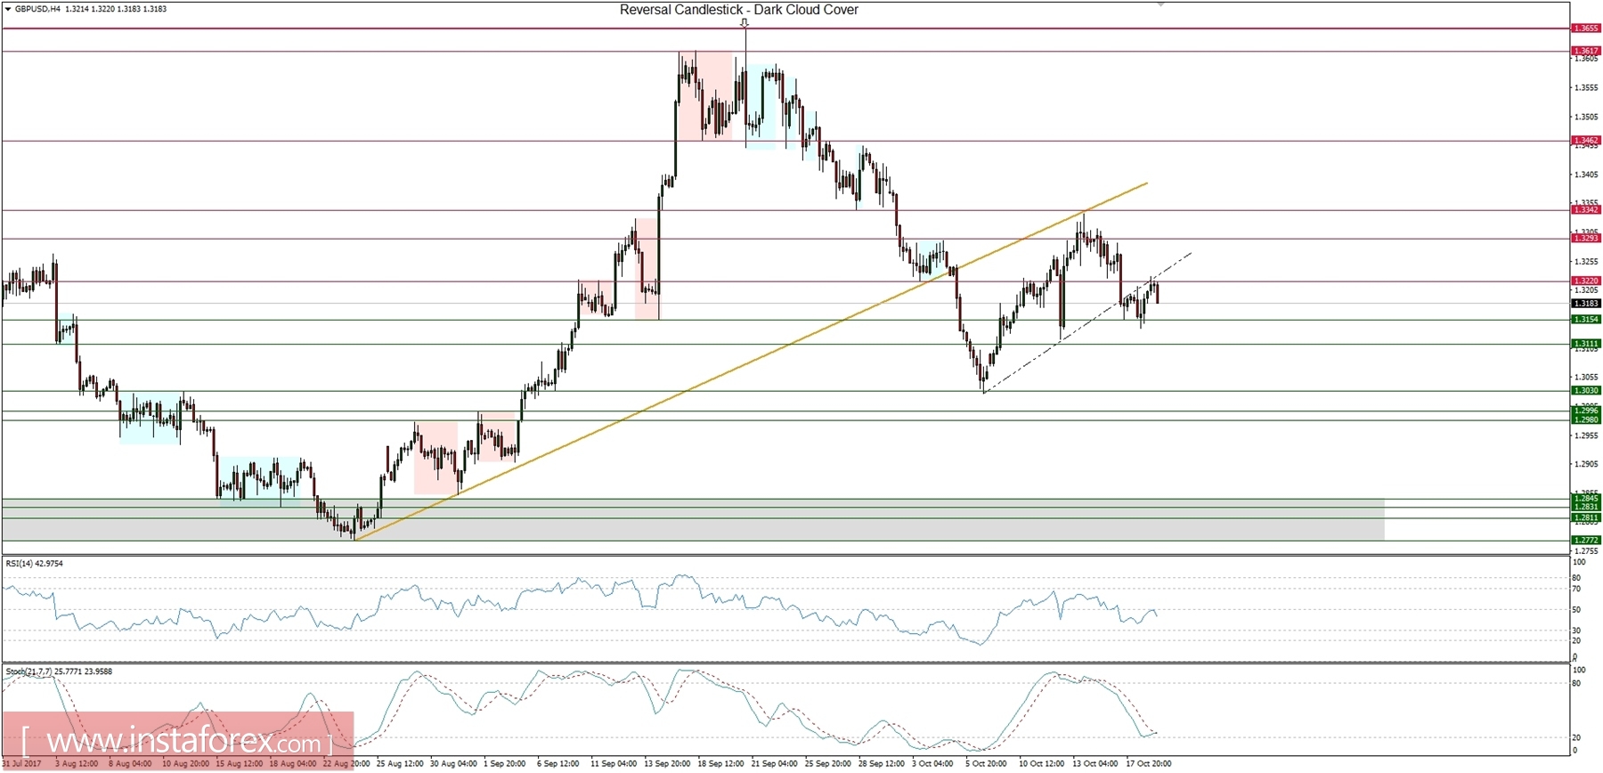Viewport: 1603px width, 773px height.
Task: Click the 30 Aug 04:00 time label
Action: click(x=453, y=764)
